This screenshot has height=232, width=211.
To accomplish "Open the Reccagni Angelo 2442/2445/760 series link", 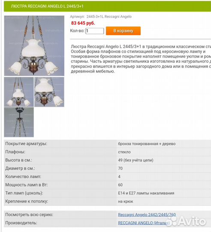I will coord(147,215).
